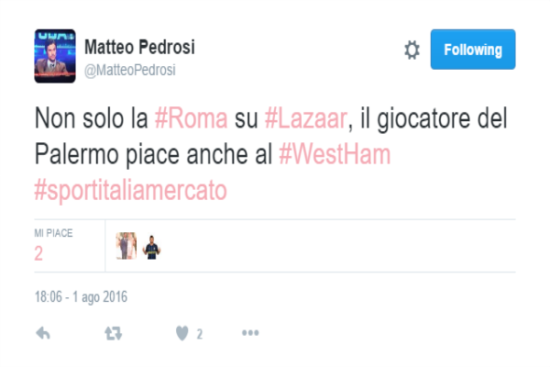Click the like count beside the heart
This screenshot has height=367, width=550.
click(x=200, y=334)
